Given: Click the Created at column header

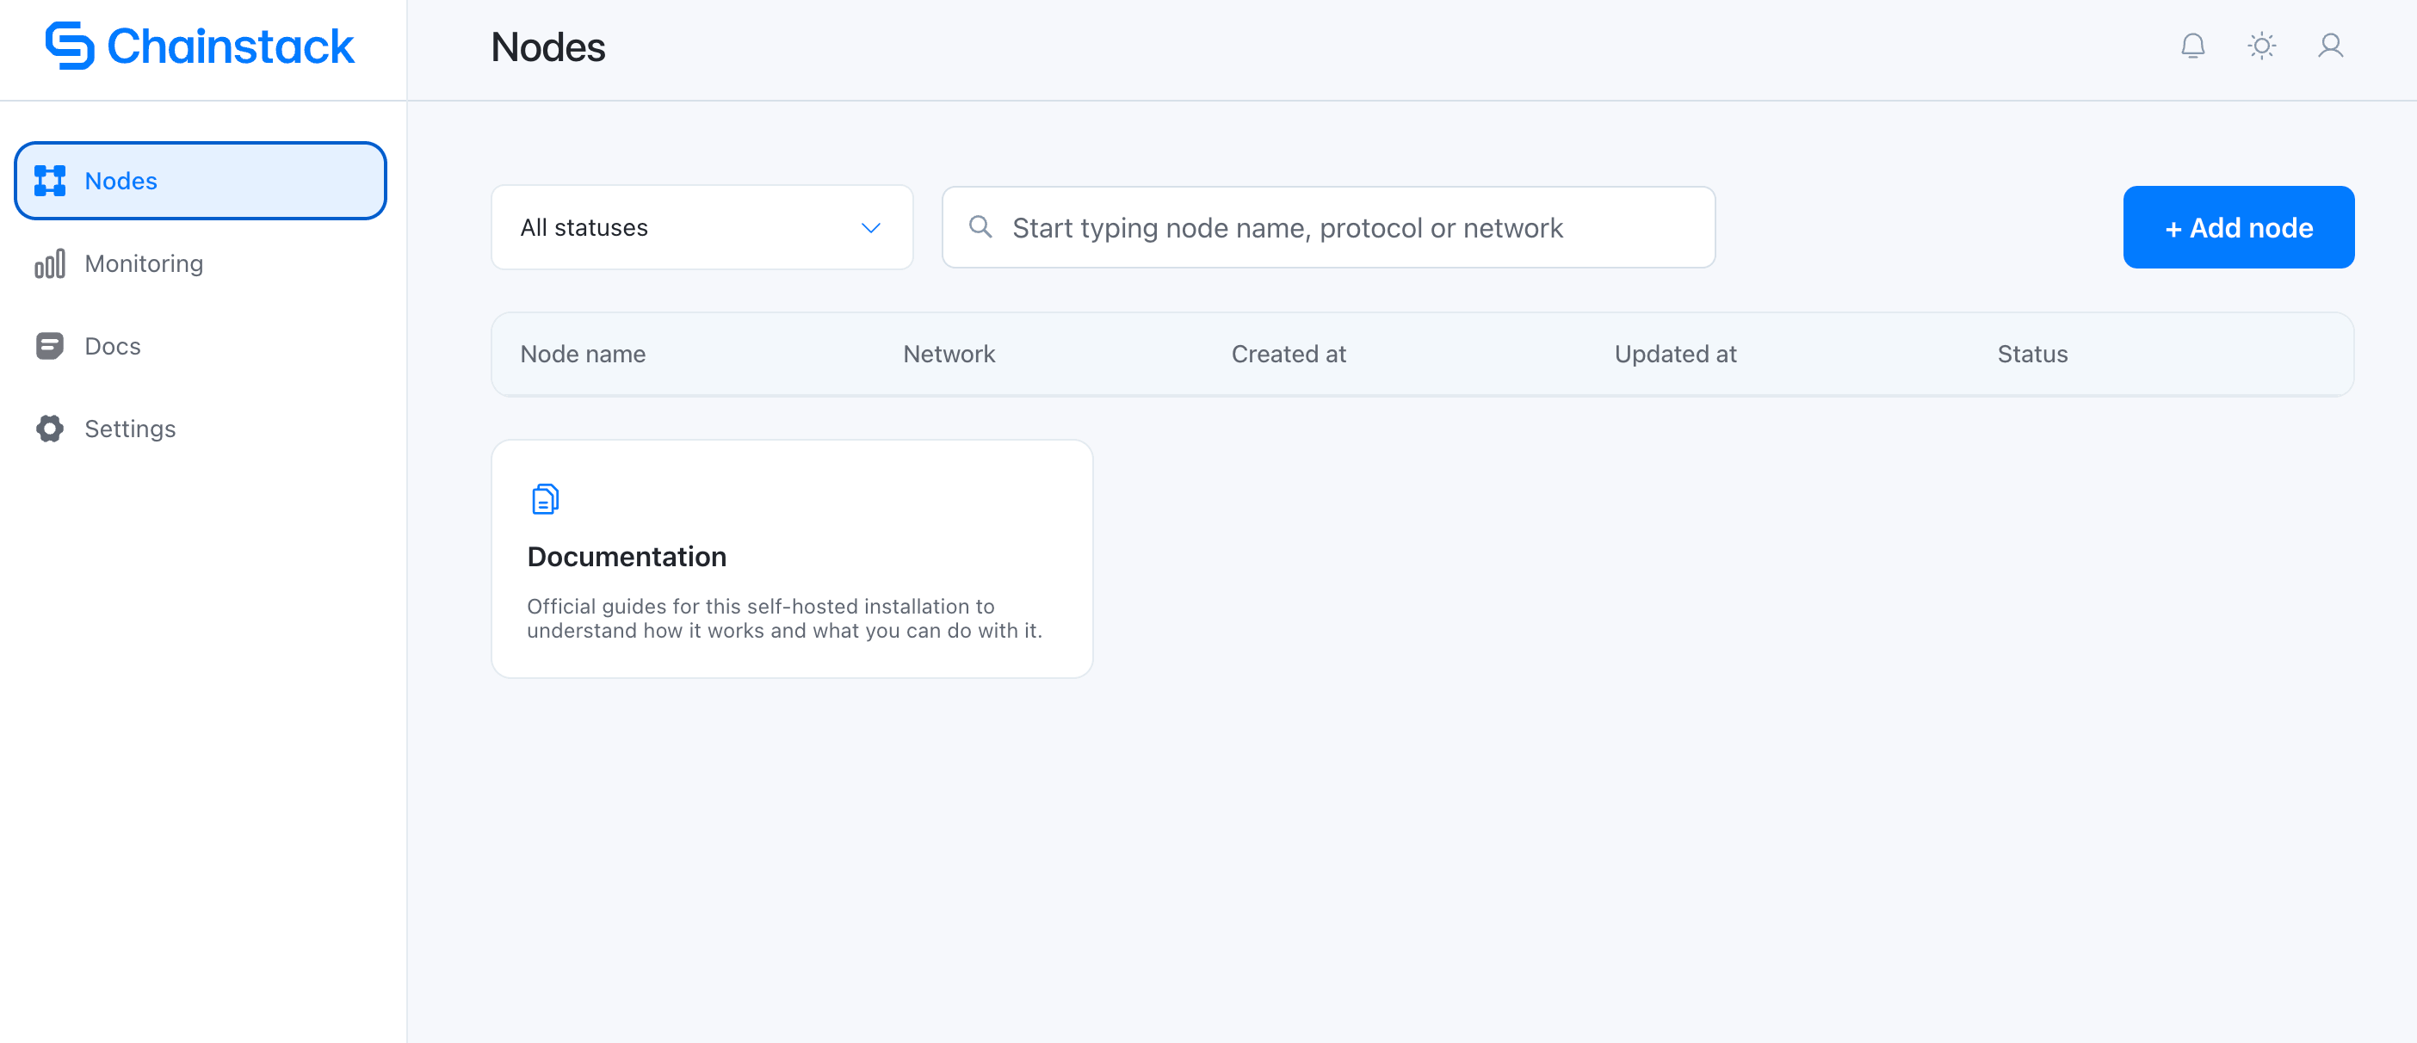Looking at the screenshot, I should coord(1289,355).
